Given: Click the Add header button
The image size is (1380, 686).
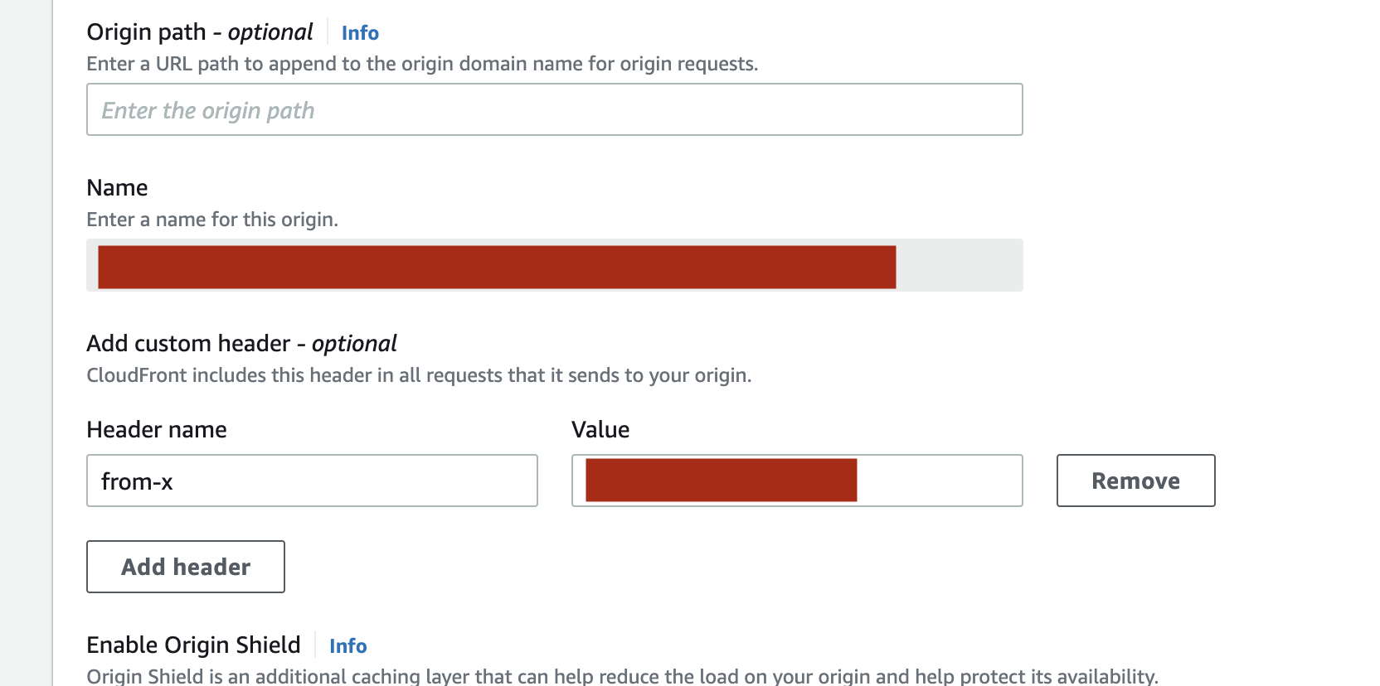Looking at the screenshot, I should click(x=186, y=567).
